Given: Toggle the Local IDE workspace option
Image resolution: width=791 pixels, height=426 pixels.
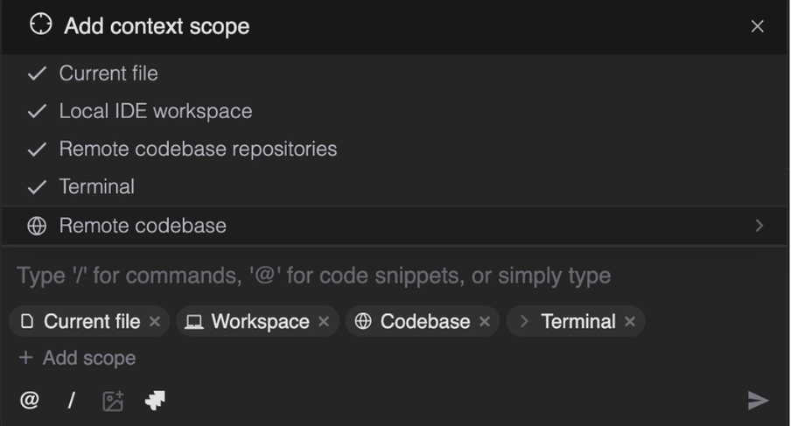Looking at the screenshot, I should pyautogui.click(x=155, y=111).
